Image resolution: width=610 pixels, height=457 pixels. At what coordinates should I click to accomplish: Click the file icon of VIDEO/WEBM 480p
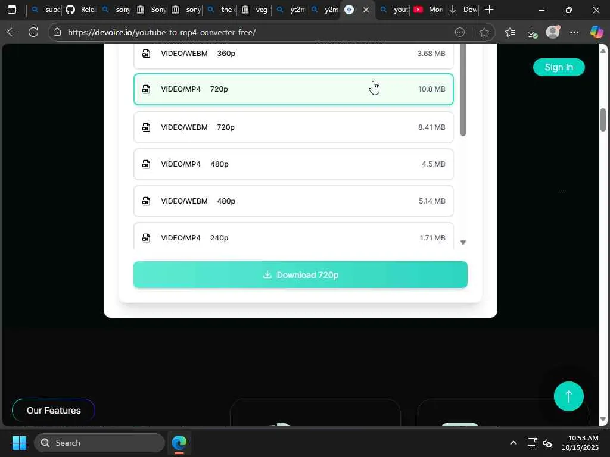click(x=147, y=201)
